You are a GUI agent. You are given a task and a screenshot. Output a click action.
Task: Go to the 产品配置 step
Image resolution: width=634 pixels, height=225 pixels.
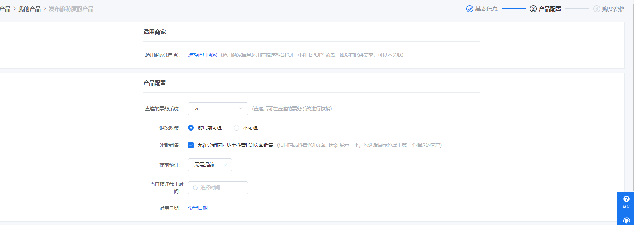point(550,9)
